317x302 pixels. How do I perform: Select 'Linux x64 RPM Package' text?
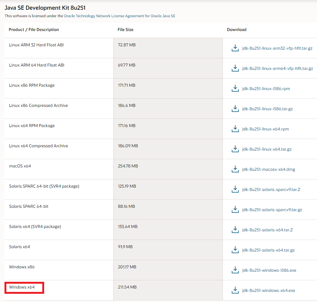point(32,126)
